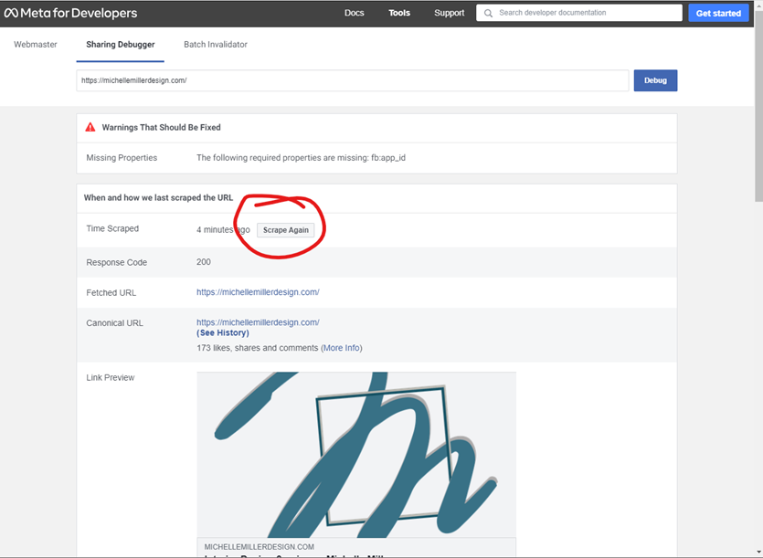Click the 'Response Code' label
Image resolution: width=763 pixels, height=558 pixels.
point(117,262)
